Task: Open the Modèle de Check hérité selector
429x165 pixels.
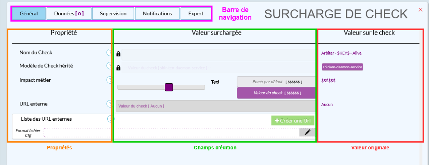Action: 218,68
